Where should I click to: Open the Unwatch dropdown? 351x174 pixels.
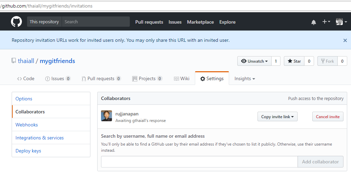point(254,61)
